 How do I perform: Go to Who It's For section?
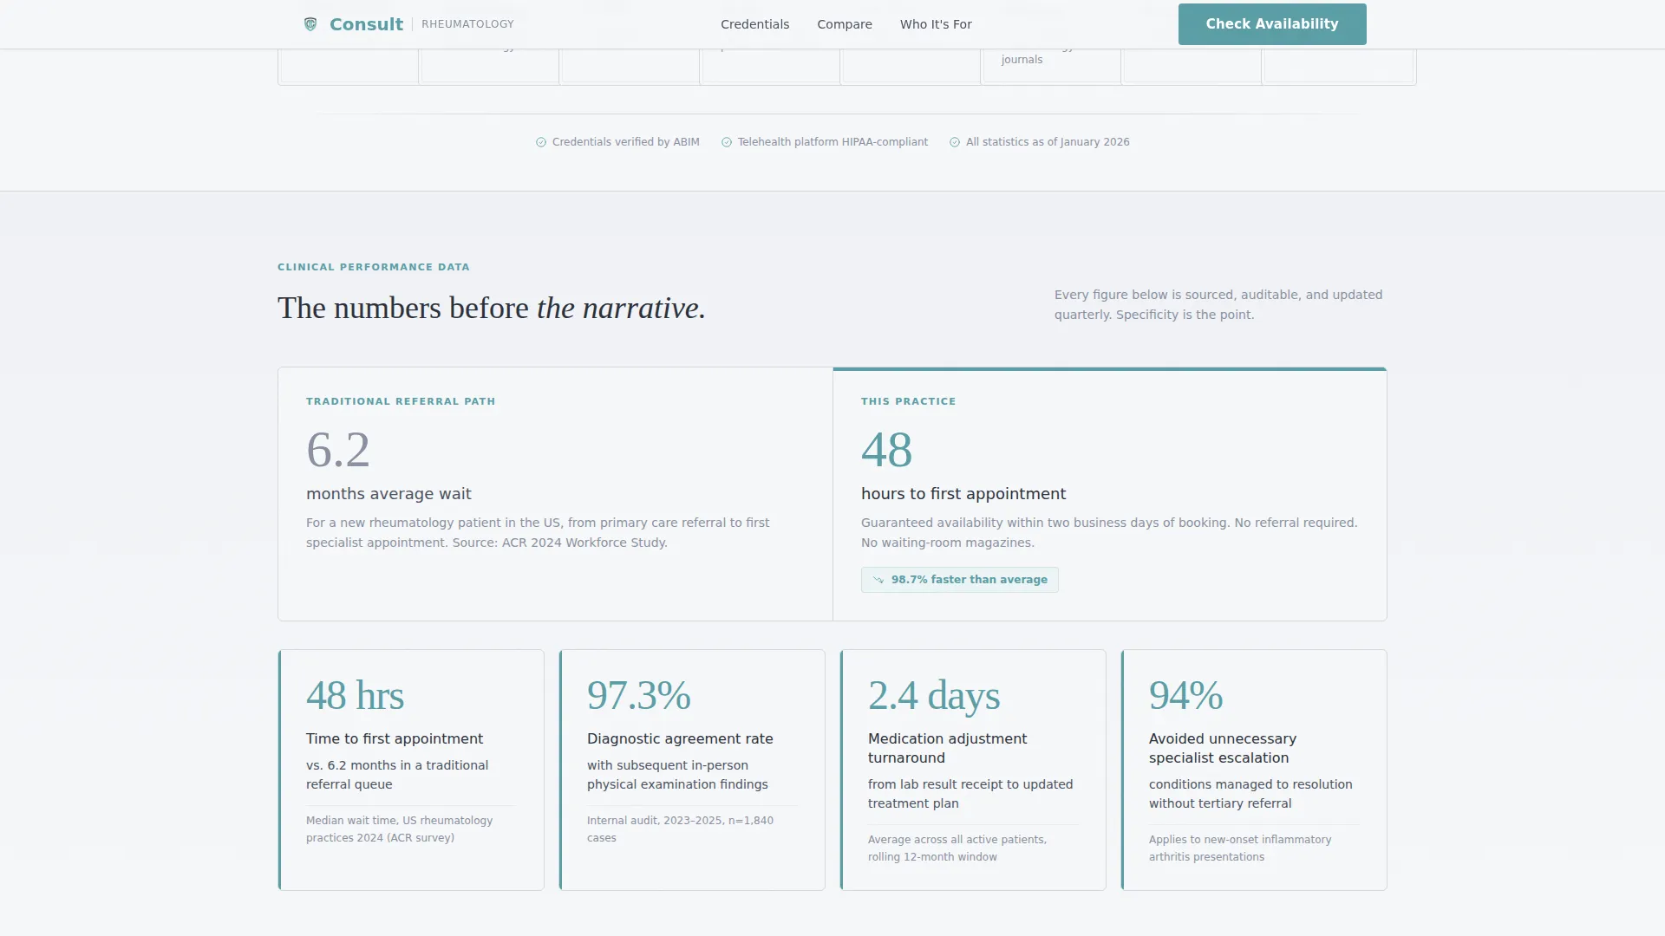[x=936, y=24]
